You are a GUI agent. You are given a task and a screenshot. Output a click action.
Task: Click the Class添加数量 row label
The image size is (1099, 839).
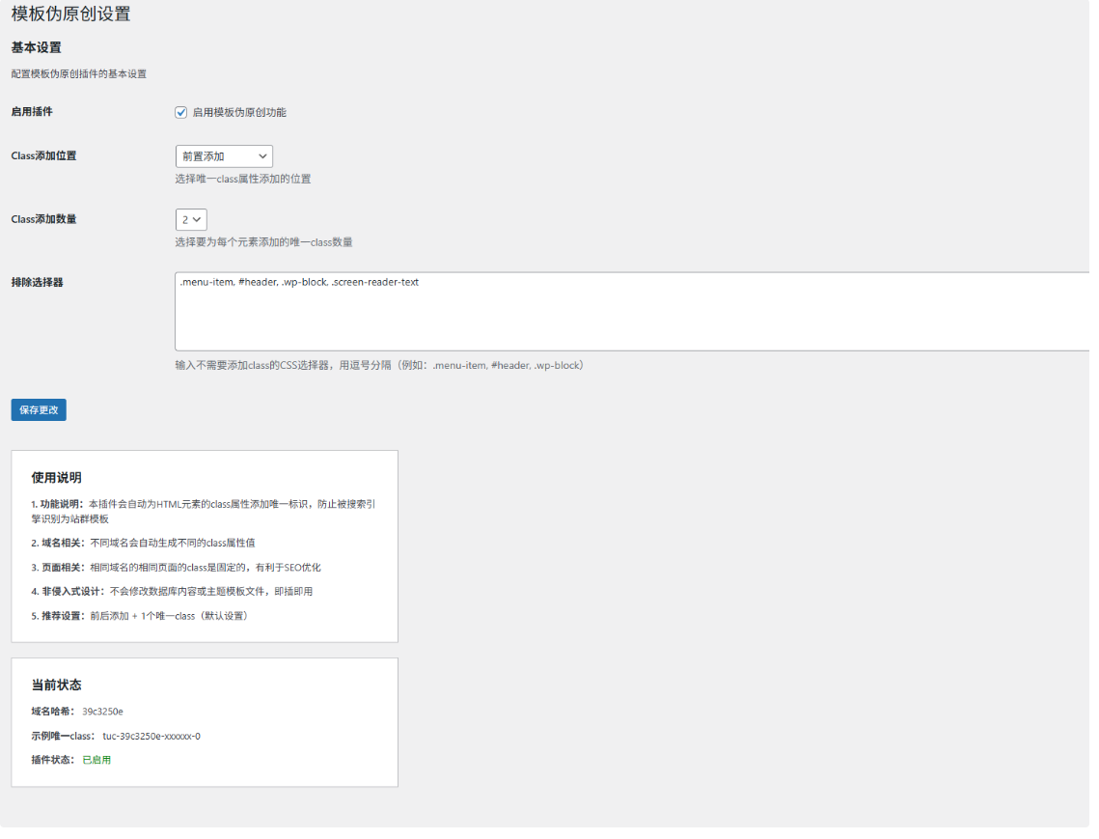pos(43,219)
